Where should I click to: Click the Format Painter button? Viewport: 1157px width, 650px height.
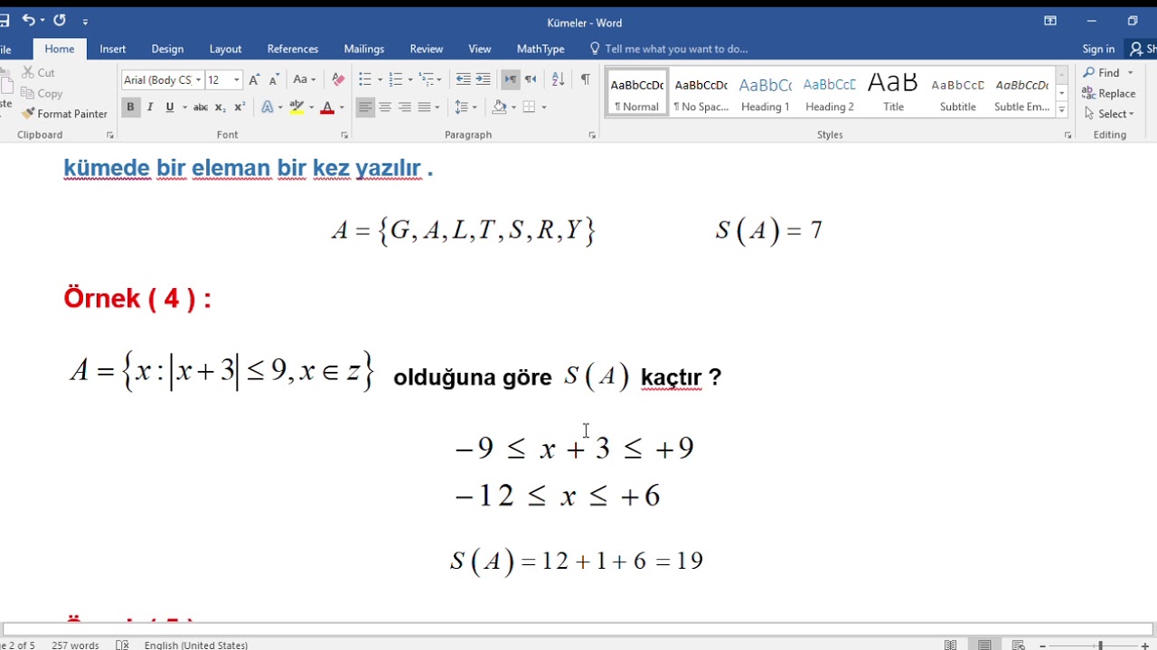click(x=64, y=114)
